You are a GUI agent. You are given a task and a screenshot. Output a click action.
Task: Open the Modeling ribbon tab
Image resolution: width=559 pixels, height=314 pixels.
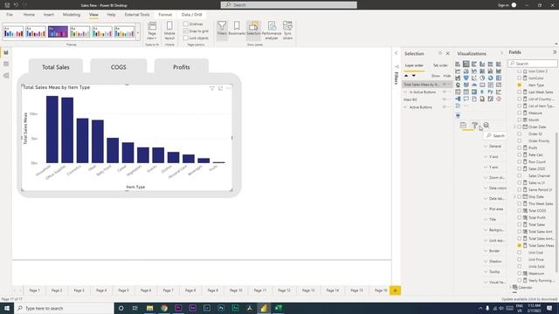click(72, 15)
